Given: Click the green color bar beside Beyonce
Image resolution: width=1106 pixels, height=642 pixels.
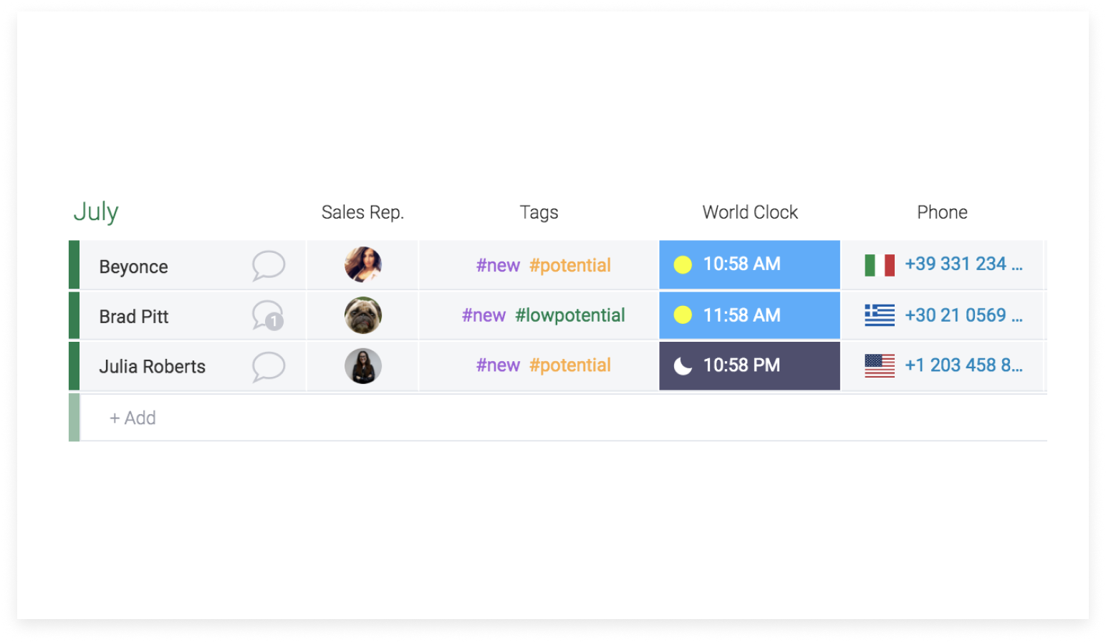Looking at the screenshot, I should coord(74,265).
